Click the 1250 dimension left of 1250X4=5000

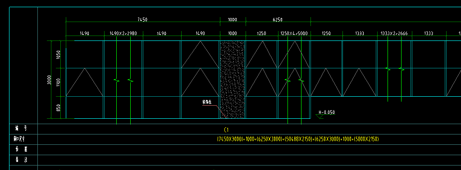pos(261,33)
